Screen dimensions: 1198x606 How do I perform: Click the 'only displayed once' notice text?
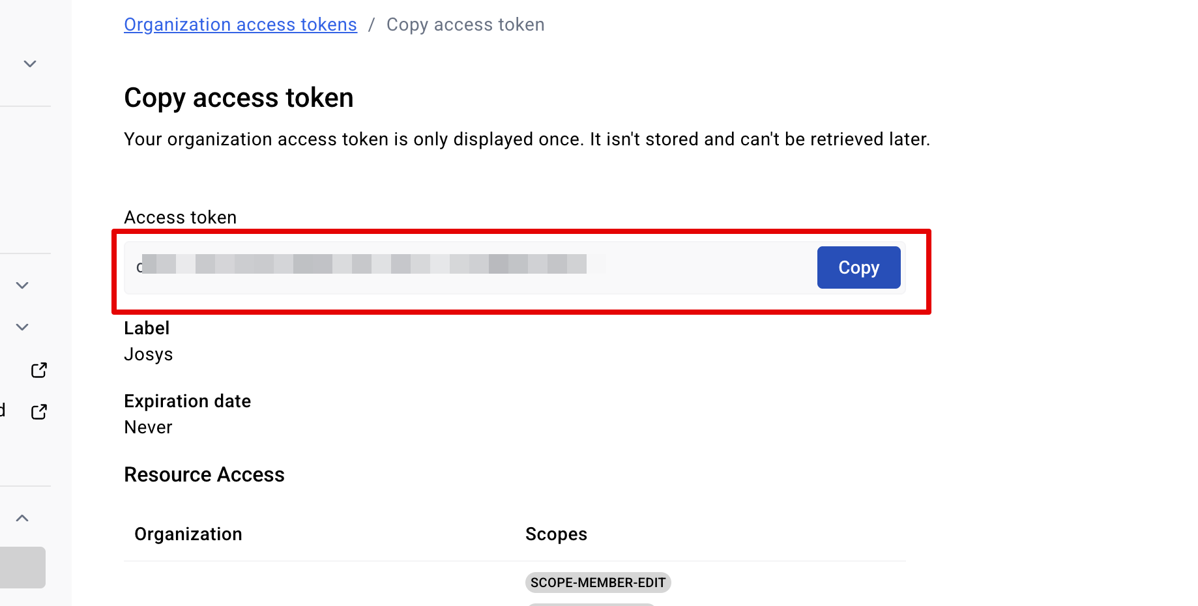(x=527, y=139)
